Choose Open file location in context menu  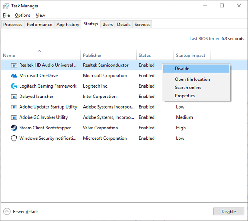196,79
